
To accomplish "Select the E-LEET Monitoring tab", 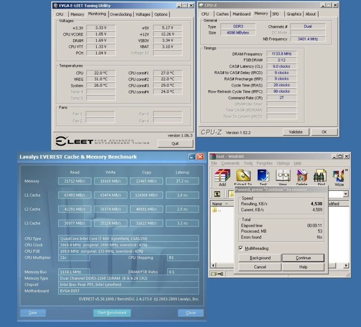I will point(97,14).
